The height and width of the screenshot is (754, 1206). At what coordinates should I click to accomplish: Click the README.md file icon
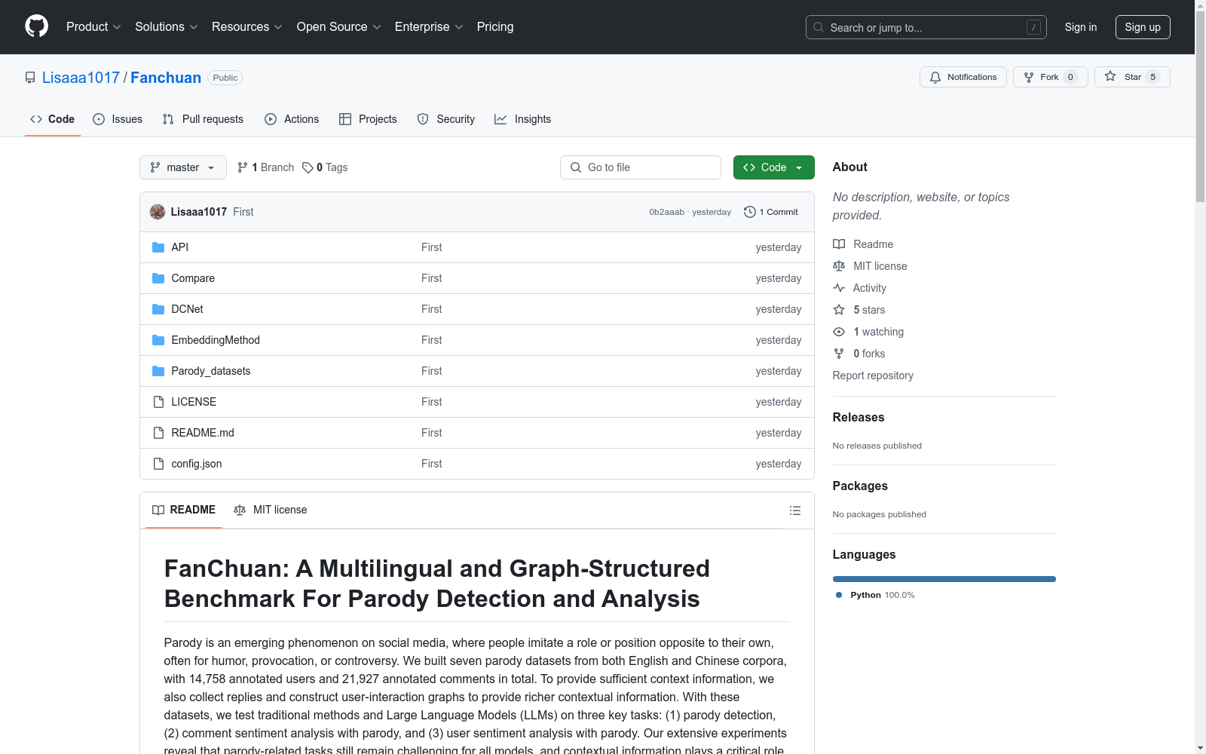coord(158,433)
